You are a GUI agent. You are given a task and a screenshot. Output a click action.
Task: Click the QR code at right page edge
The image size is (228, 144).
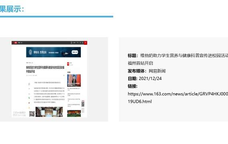click(83, 104)
